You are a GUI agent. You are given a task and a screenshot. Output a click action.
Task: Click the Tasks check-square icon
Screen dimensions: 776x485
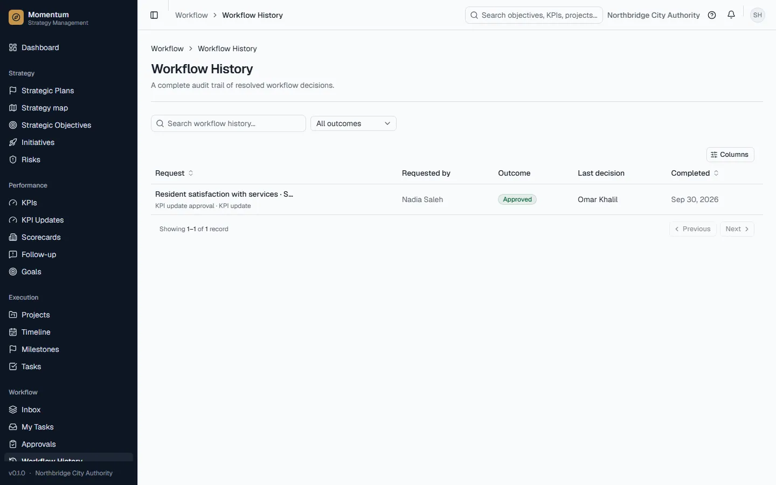click(13, 366)
